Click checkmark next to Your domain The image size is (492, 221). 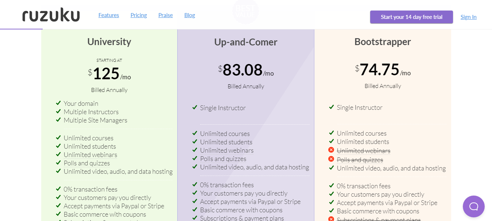click(58, 103)
